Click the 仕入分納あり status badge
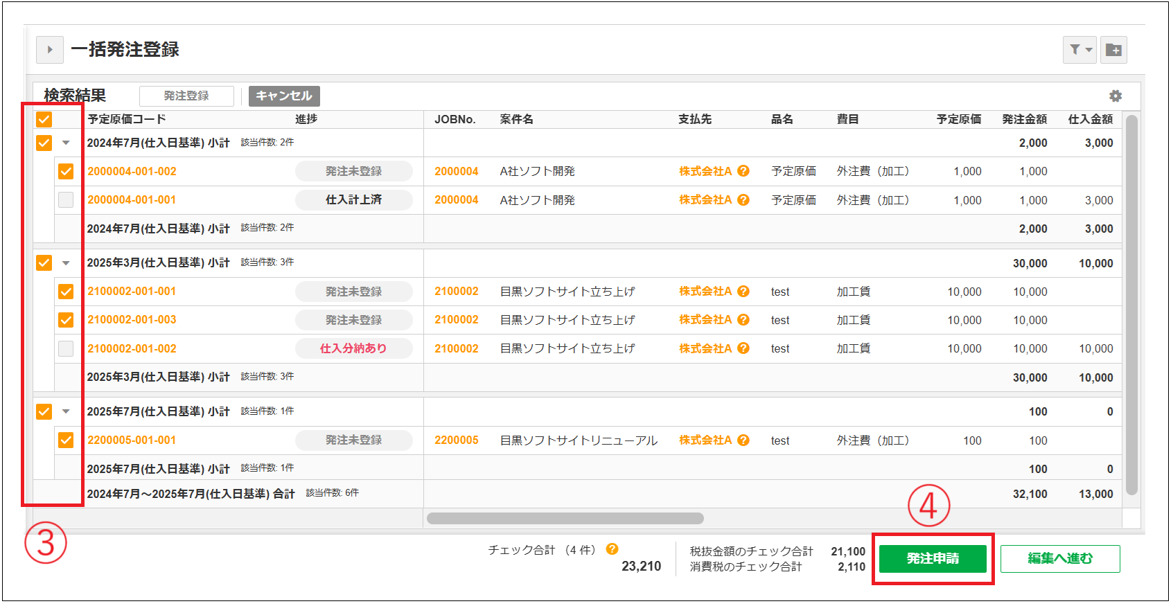 pyautogui.click(x=354, y=348)
